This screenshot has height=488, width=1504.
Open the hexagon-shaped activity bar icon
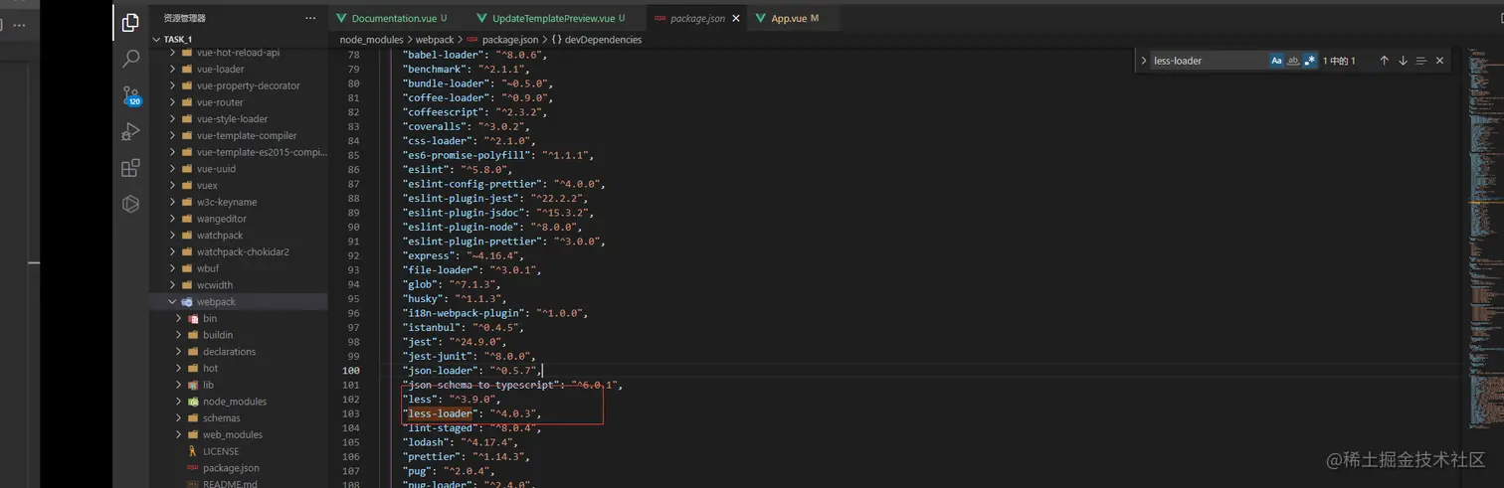130,204
